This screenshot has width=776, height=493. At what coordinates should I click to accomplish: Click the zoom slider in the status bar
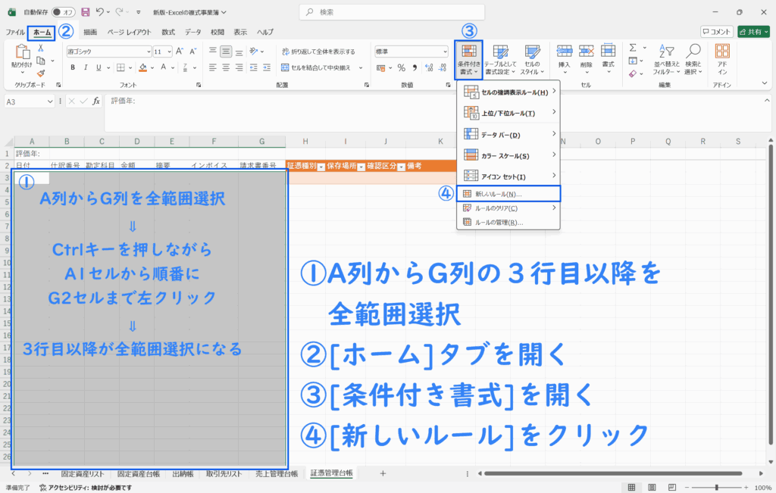pyautogui.click(x=716, y=487)
